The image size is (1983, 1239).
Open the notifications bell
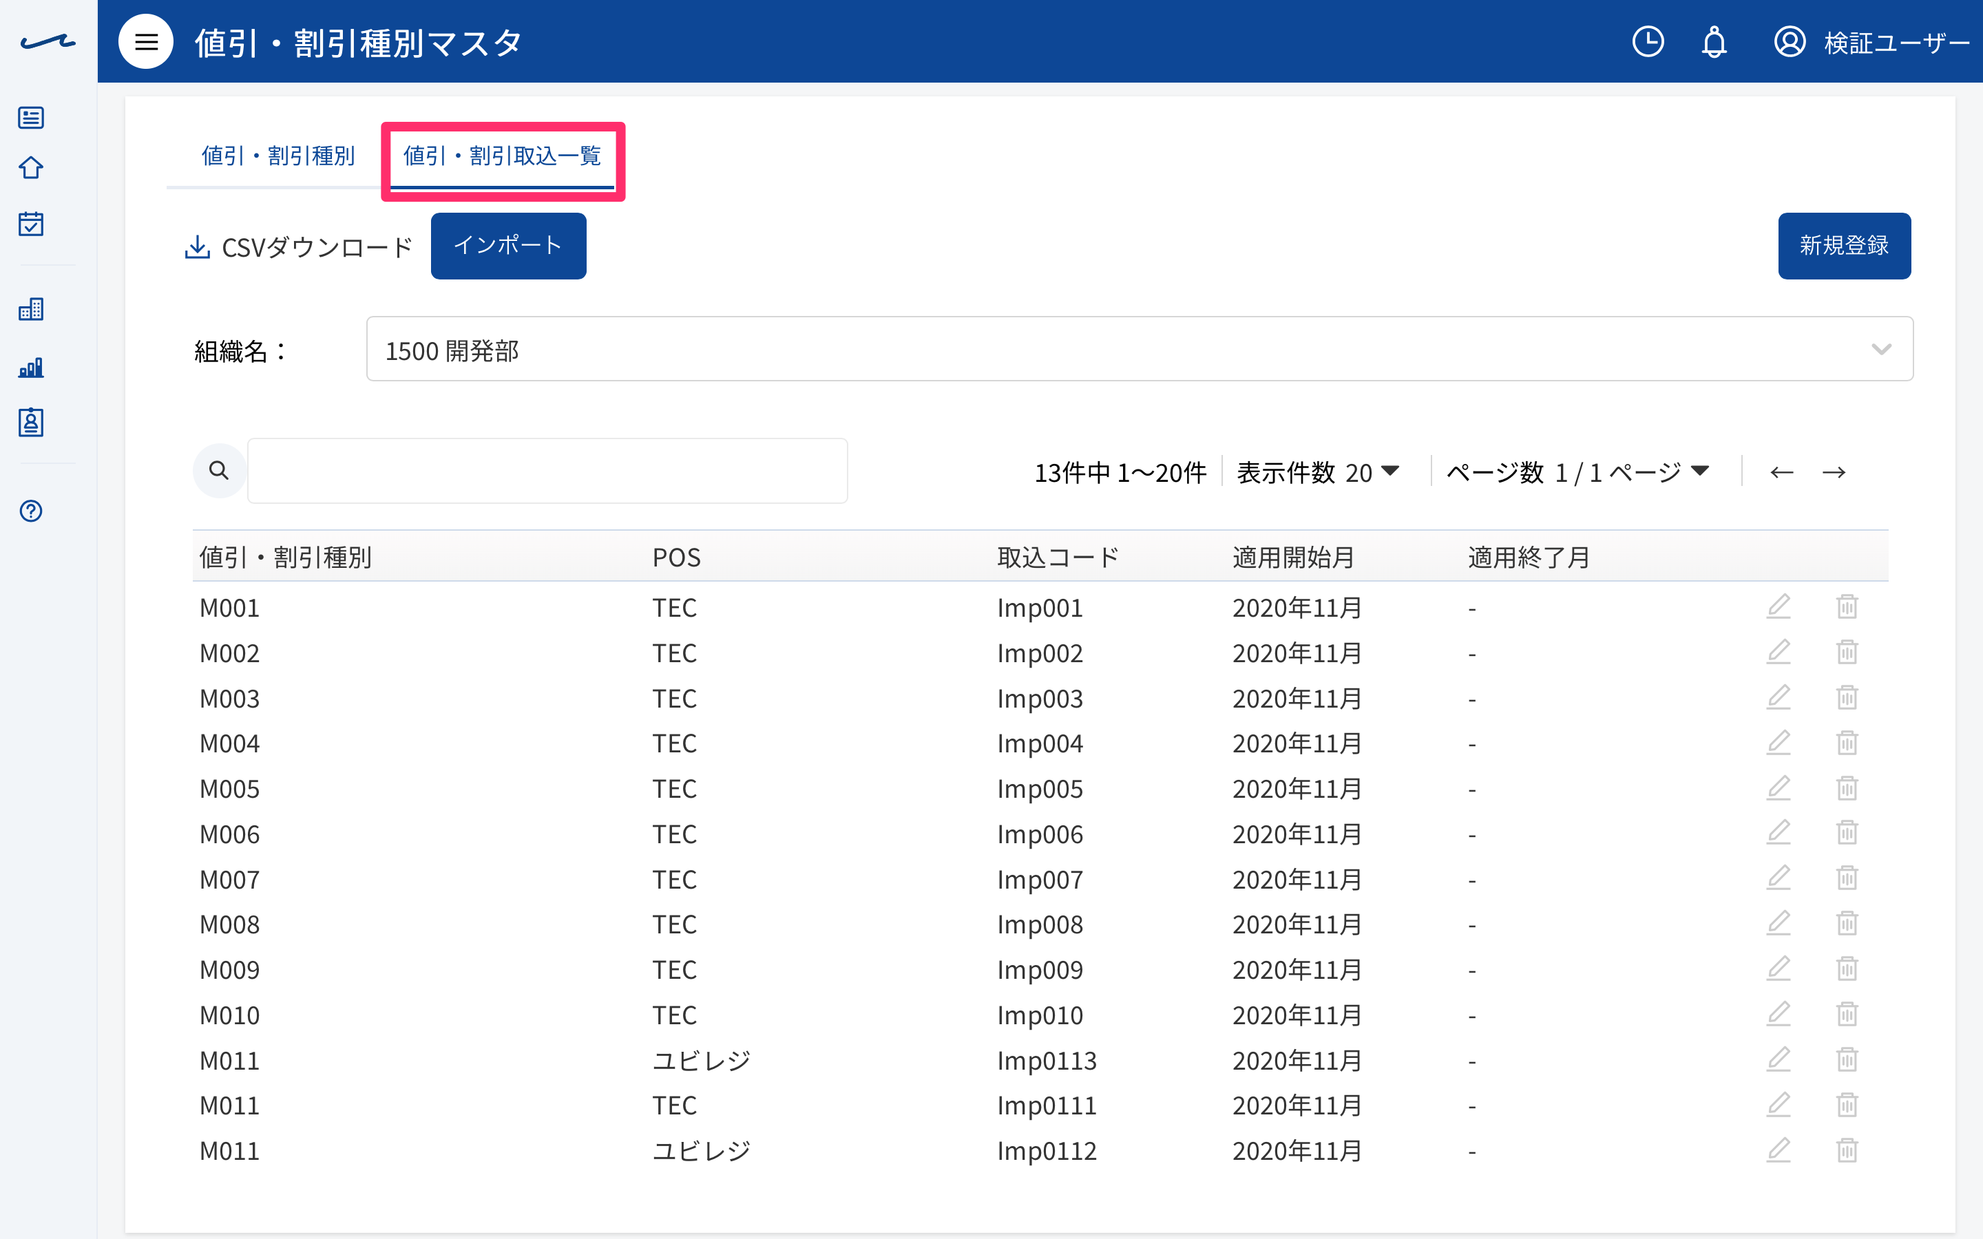pos(1714,42)
